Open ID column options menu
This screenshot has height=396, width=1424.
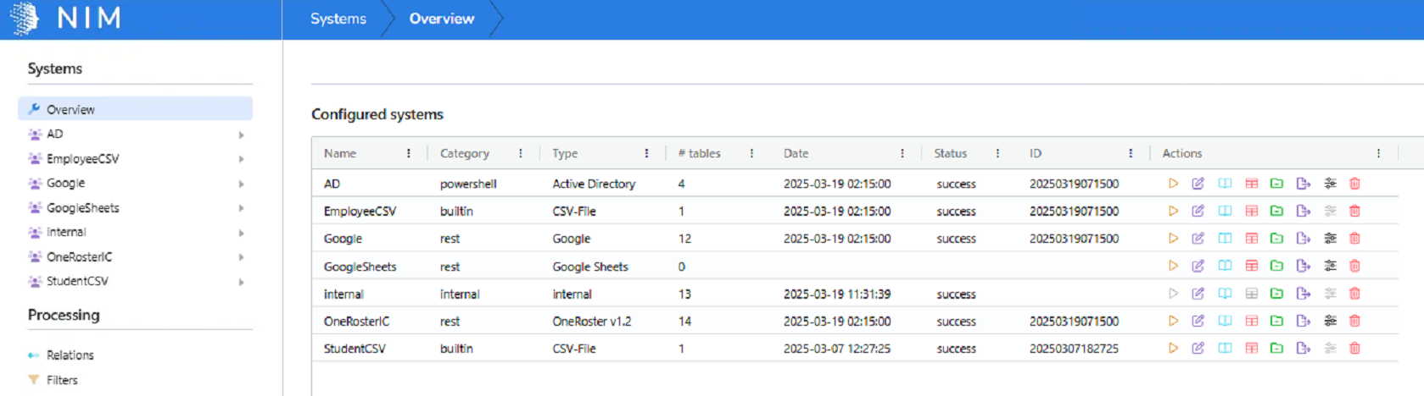click(1131, 153)
